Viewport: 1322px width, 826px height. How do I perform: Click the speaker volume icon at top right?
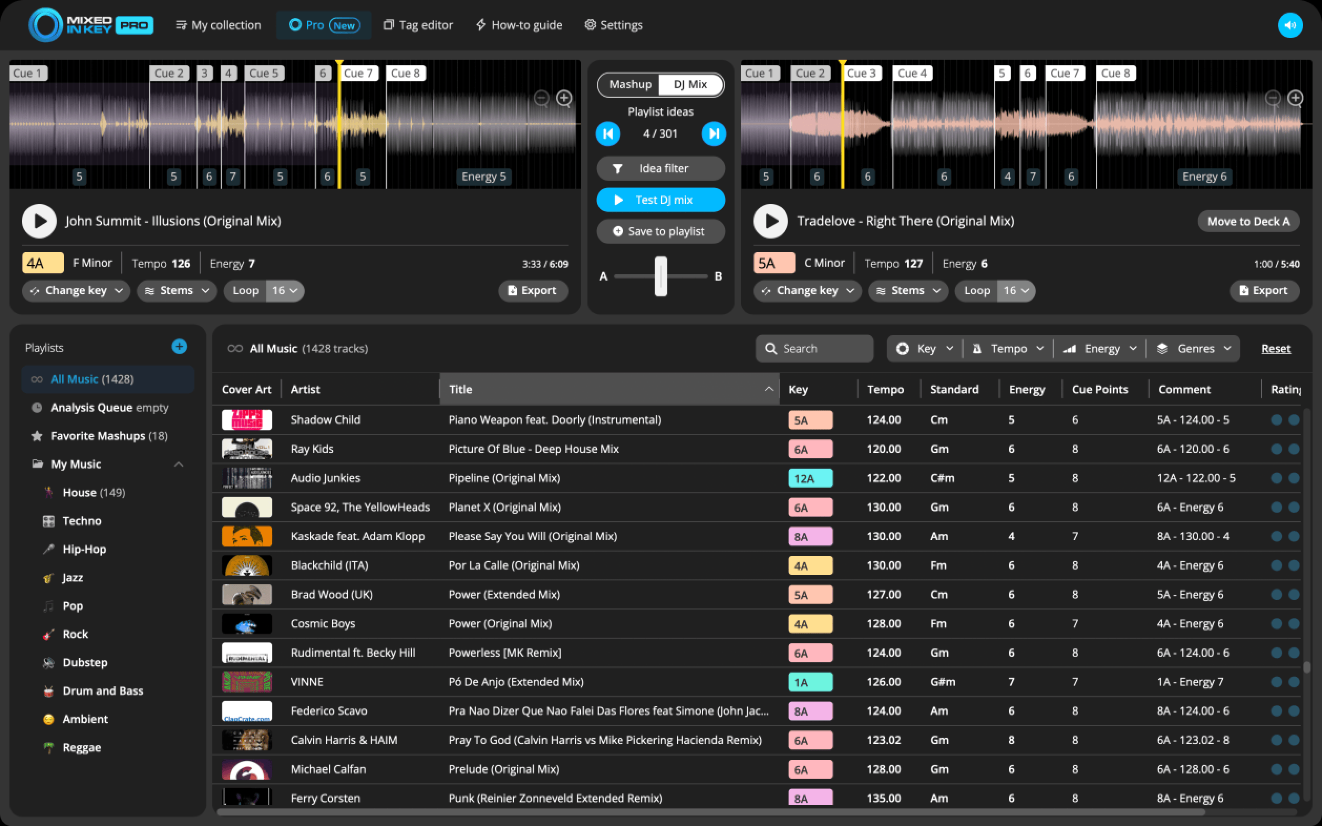tap(1290, 25)
